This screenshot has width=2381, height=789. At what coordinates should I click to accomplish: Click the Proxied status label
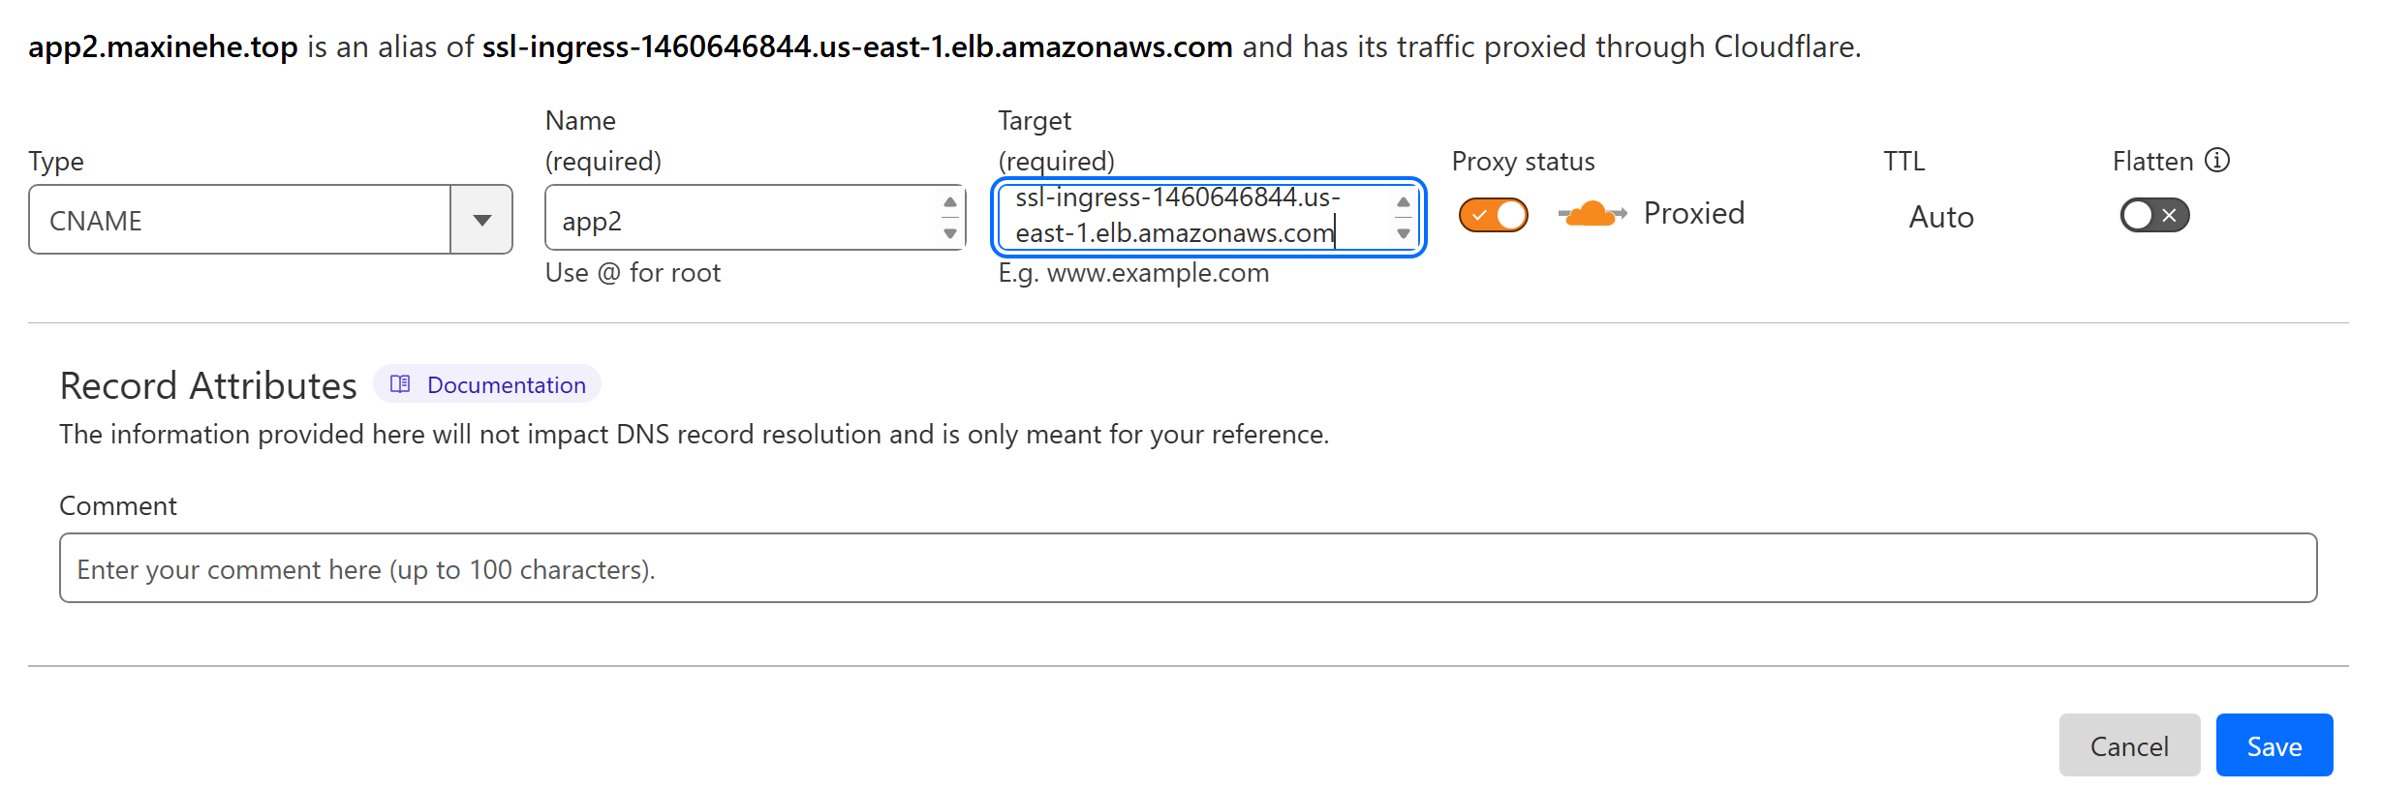1693,213
